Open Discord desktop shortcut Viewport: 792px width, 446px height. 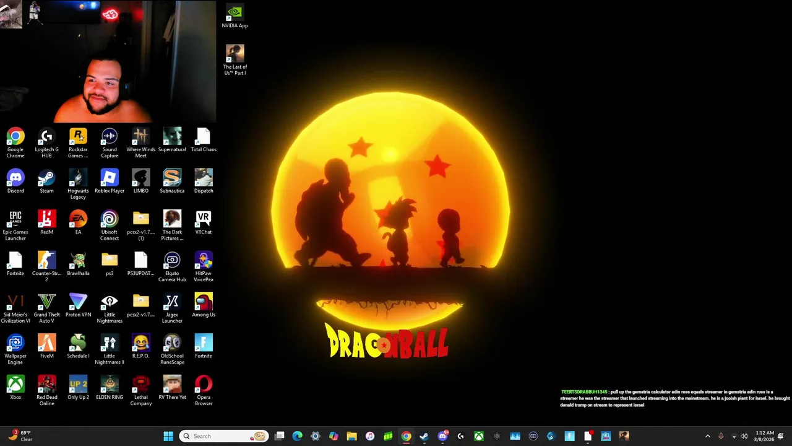(15, 181)
